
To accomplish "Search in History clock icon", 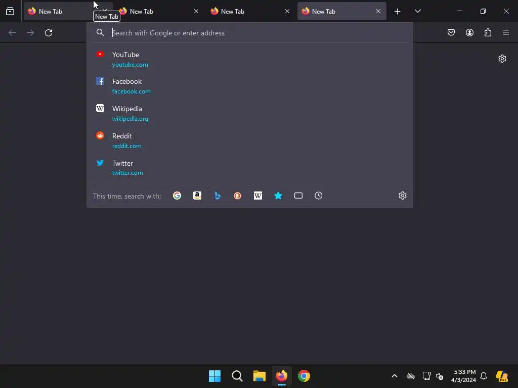I will 319,196.
